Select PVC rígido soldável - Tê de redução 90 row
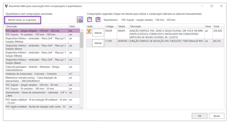229x122 pixels. pos(43,101)
